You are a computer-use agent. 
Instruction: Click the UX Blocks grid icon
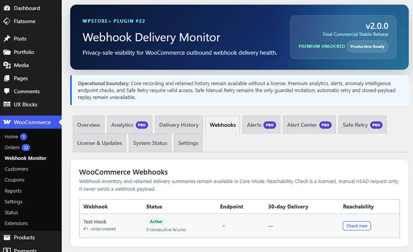[7, 104]
